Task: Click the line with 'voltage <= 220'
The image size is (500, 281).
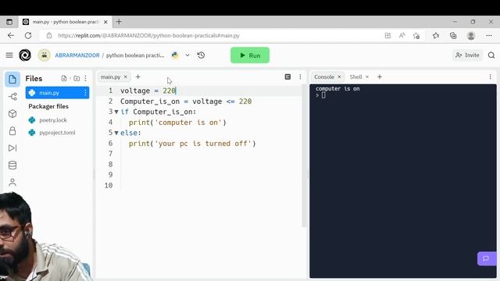Action: [x=186, y=101]
